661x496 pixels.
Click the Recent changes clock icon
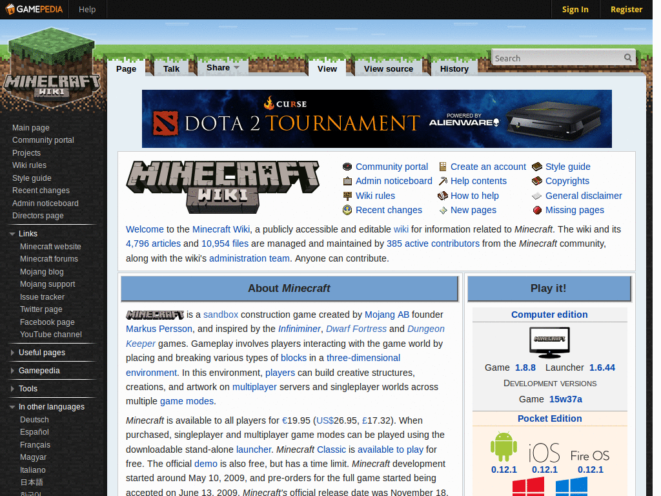pyautogui.click(x=347, y=210)
